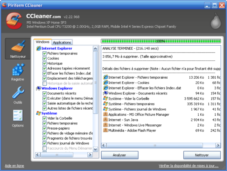The image size is (227, 171).
Task: Switch to the Applications tab
Action: point(62,42)
